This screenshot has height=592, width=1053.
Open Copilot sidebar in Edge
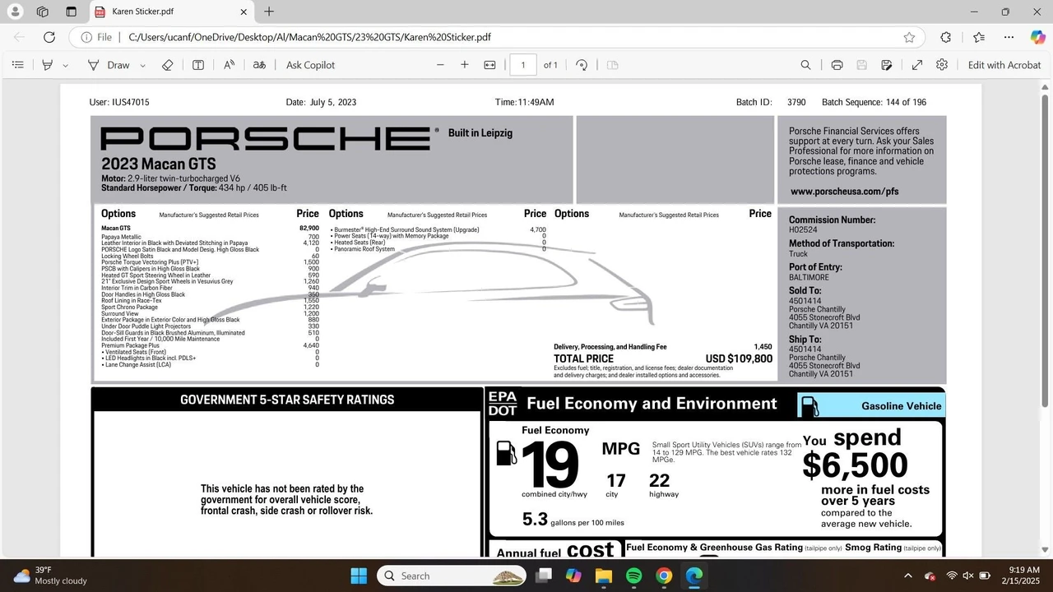[1038, 37]
